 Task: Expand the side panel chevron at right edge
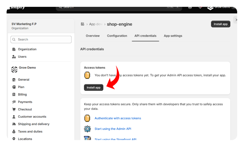pyautogui.click(x=236, y=20)
